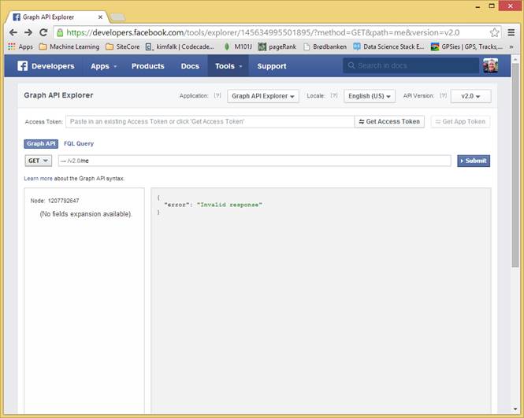The height and width of the screenshot is (418, 524).
Task: Click Get Access Token button
Action: pyautogui.click(x=389, y=121)
